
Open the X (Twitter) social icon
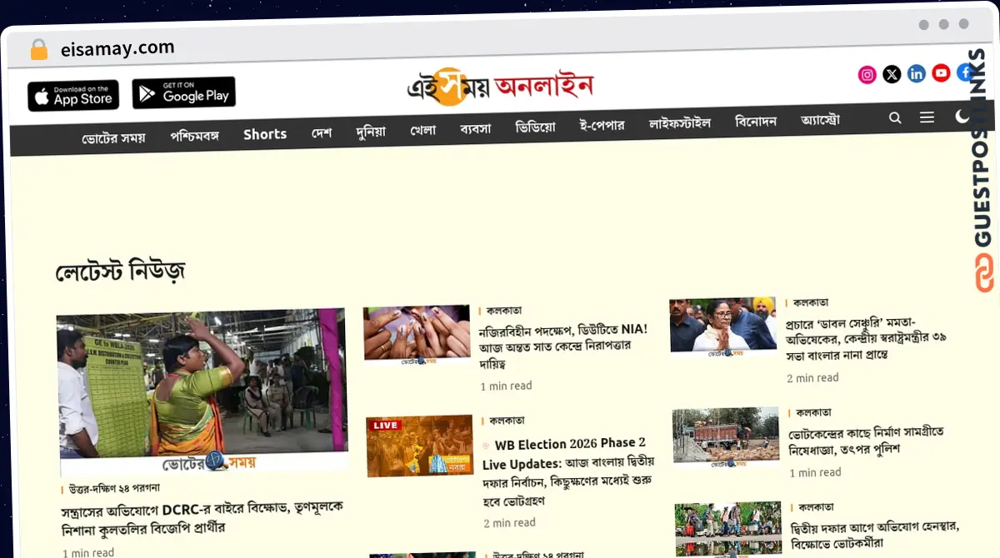coord(892,75)
